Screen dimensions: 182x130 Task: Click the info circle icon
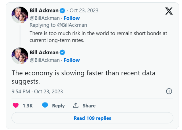(169, 91)
